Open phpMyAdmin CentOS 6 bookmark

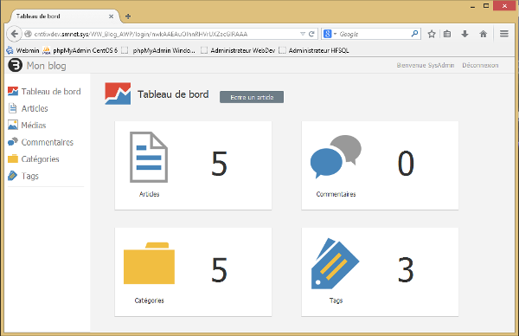(x=80, y=50)
